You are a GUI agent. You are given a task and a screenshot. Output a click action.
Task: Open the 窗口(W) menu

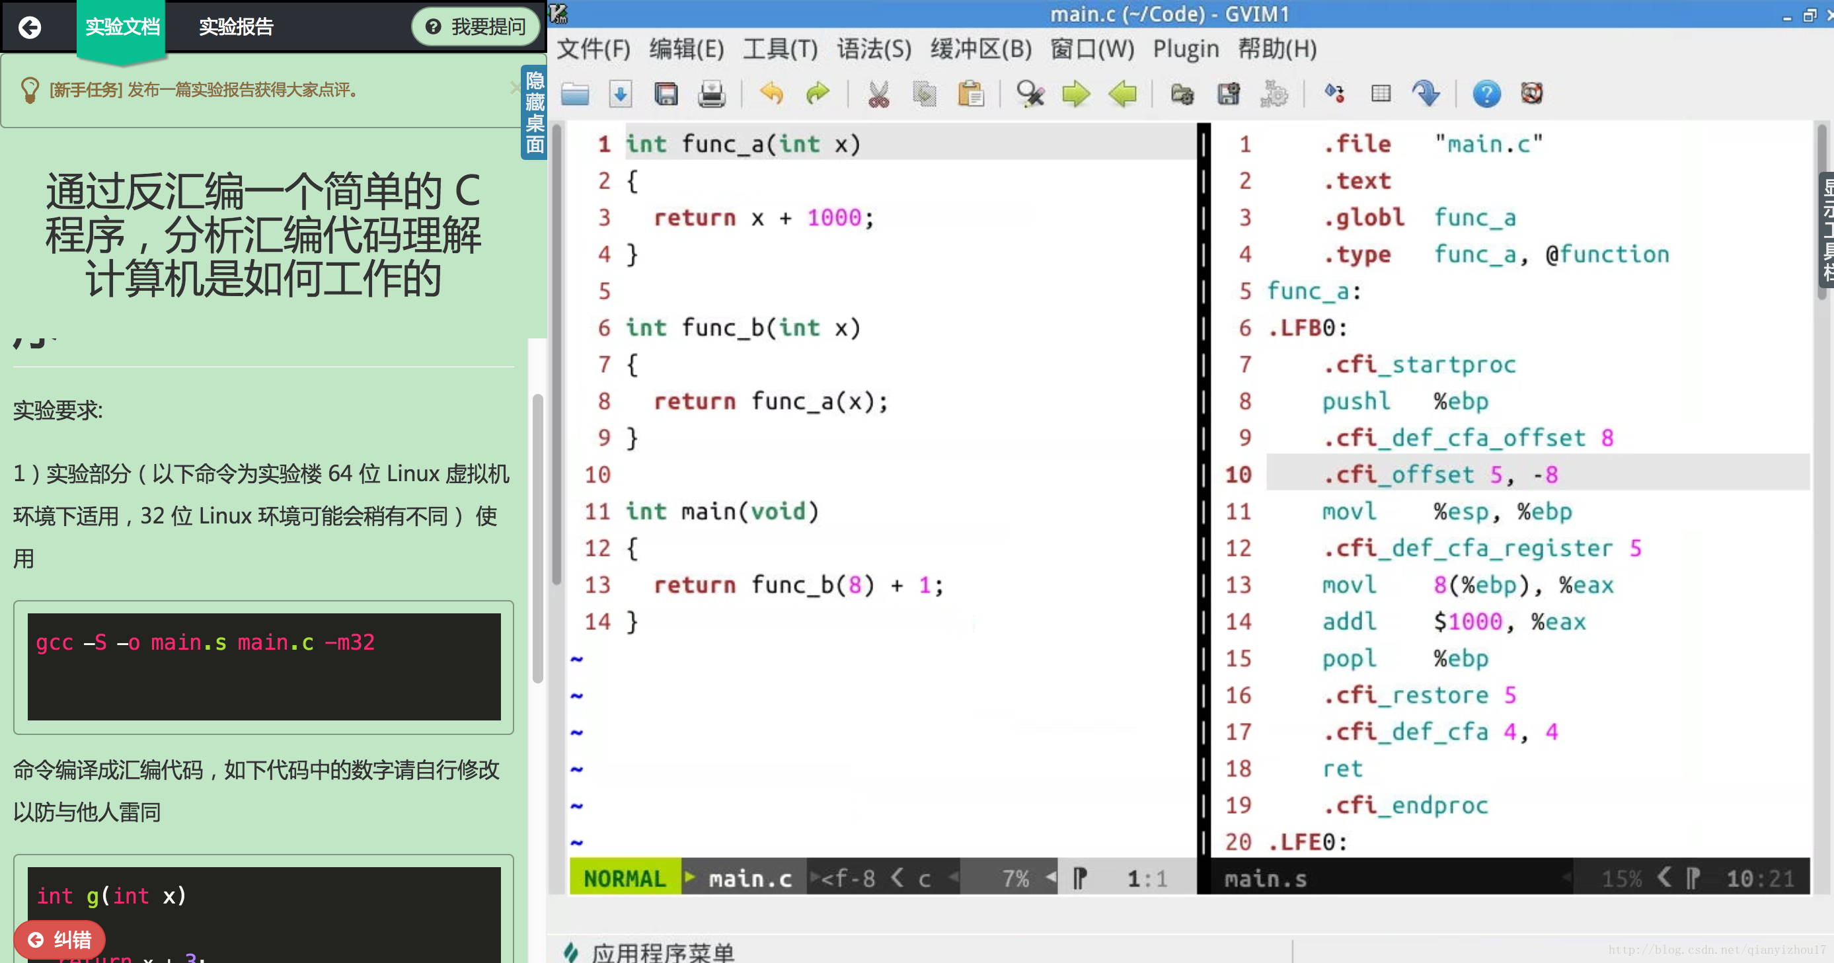click(1092, 49)
